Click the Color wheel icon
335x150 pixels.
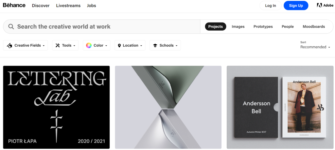pos(89,45)
